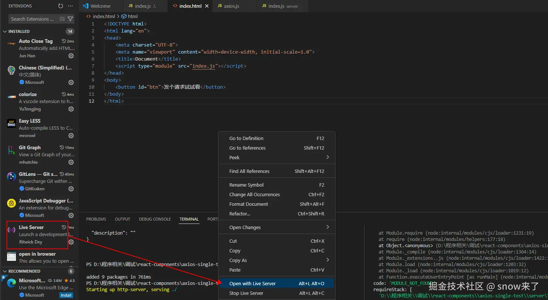Collapse the INSTALLED extensions section
Screen dimensions: 548x300
click(x=5, y=31)
